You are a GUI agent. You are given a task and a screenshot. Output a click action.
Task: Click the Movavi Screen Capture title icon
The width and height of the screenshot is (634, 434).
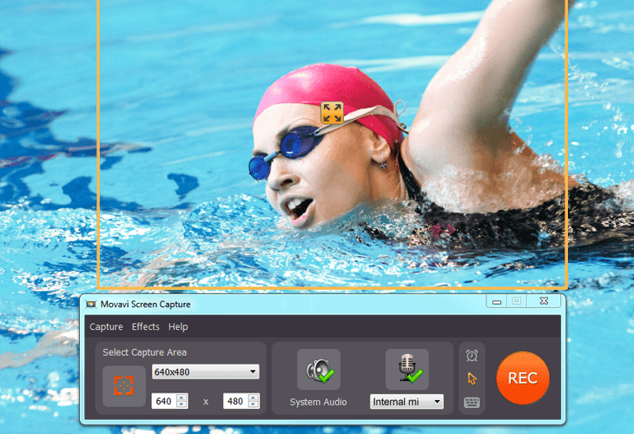click(91, 305)
